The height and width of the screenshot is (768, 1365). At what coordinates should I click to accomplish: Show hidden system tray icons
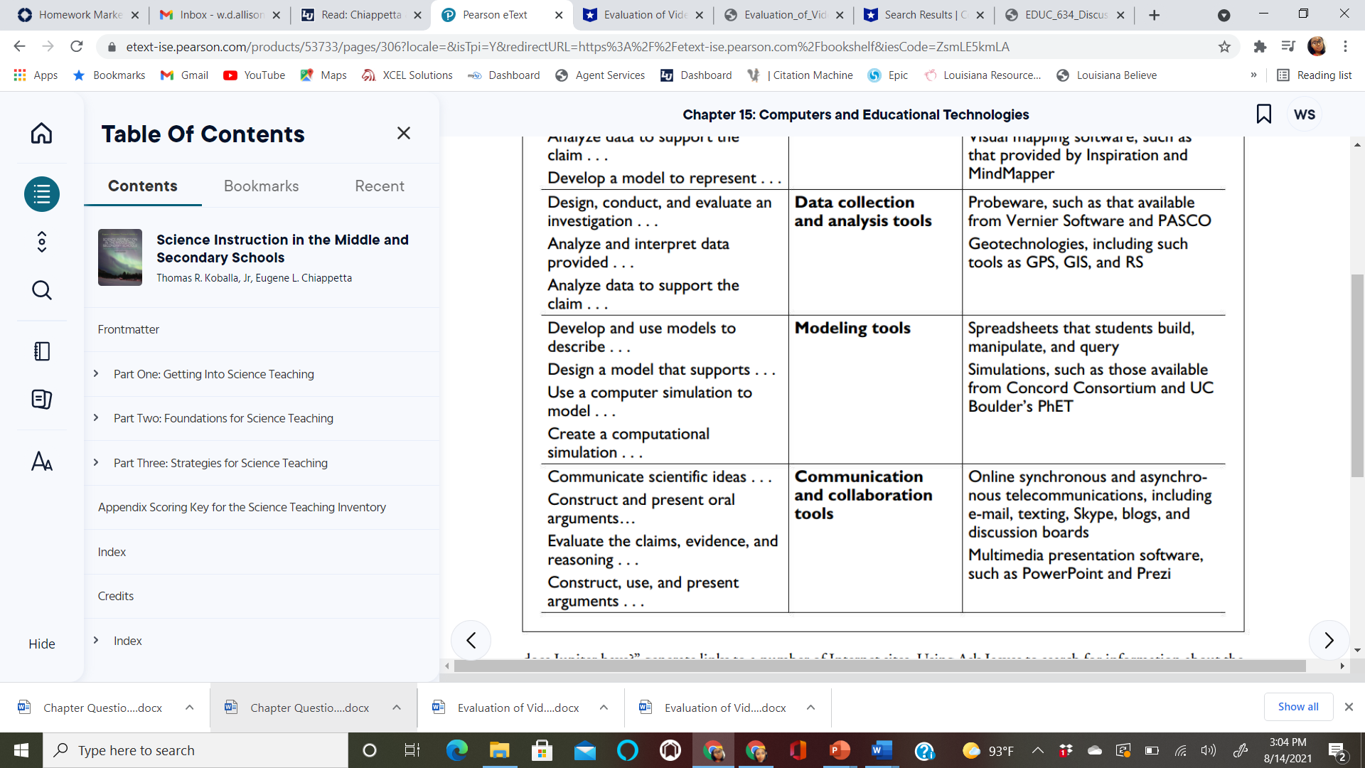1038,750
